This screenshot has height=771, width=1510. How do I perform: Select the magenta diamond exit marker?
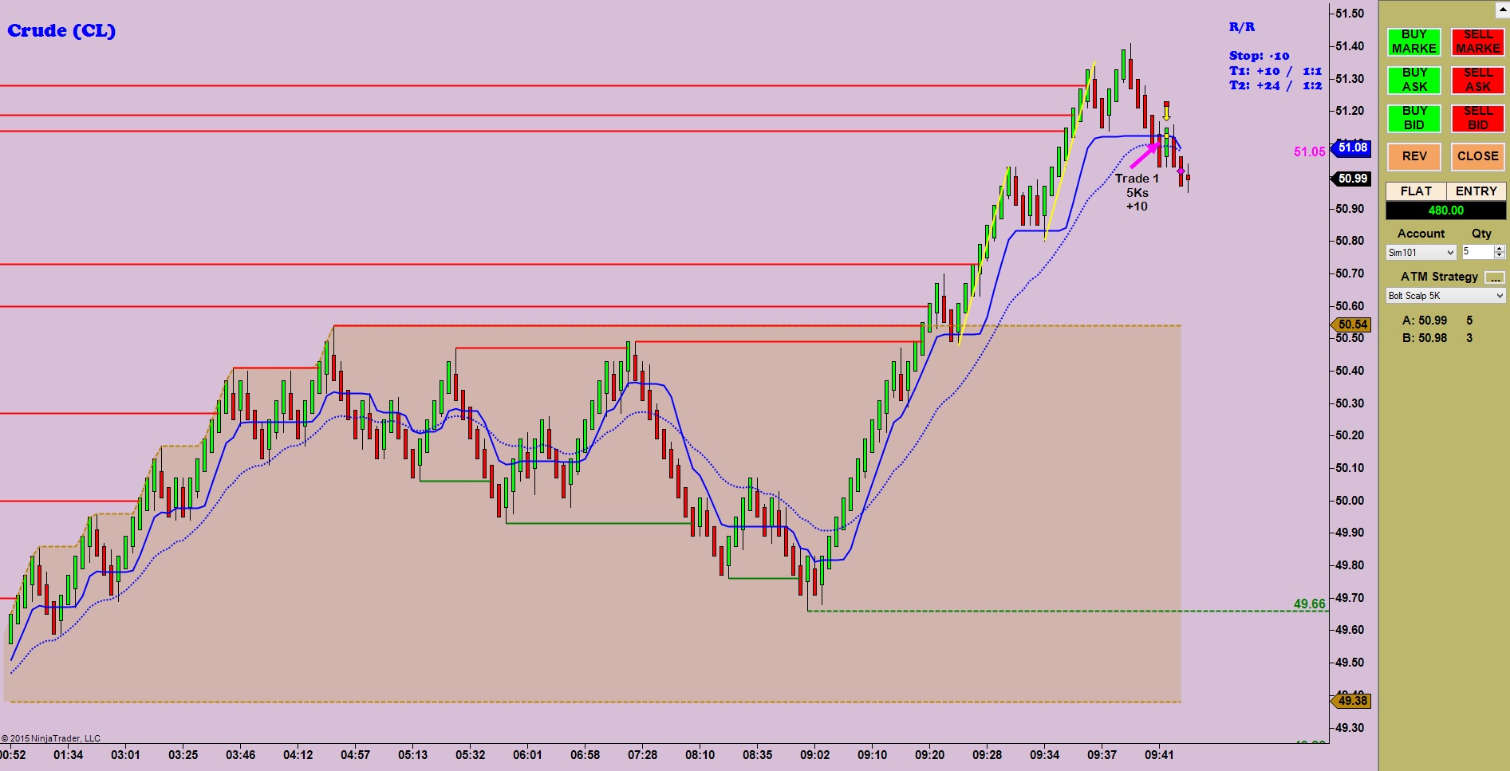[x=1181, y=171]
